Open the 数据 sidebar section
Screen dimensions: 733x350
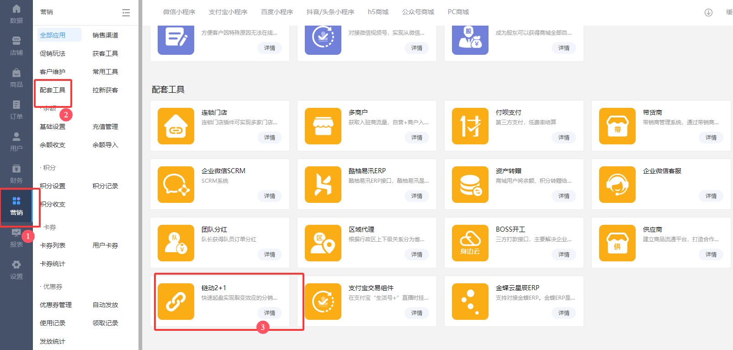coord(16,14)
